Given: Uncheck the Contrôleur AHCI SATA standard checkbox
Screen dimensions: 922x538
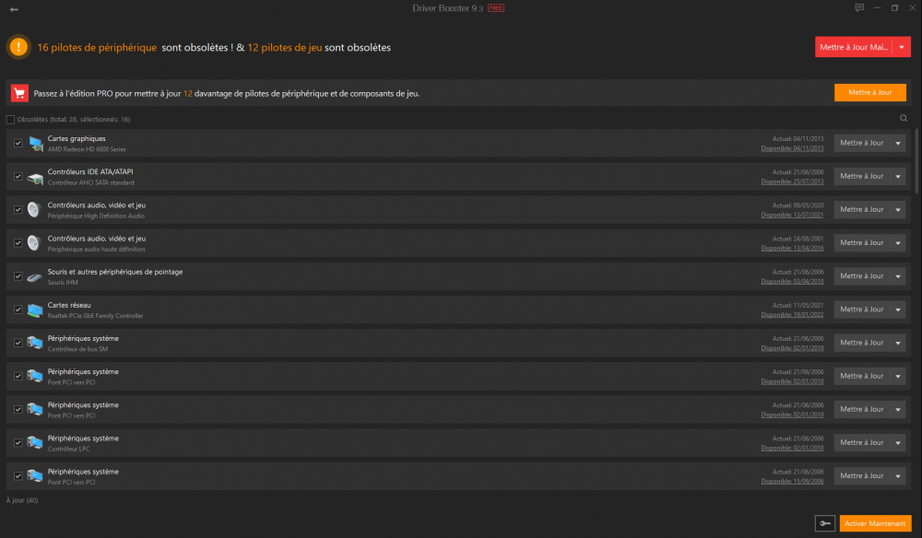Looking at the screenshot, I should pyautogui.click(x=18, y=176).
